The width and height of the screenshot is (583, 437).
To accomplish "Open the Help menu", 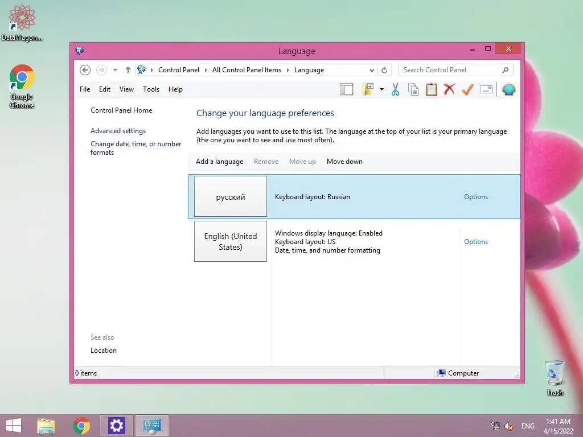I will [175, 89].
